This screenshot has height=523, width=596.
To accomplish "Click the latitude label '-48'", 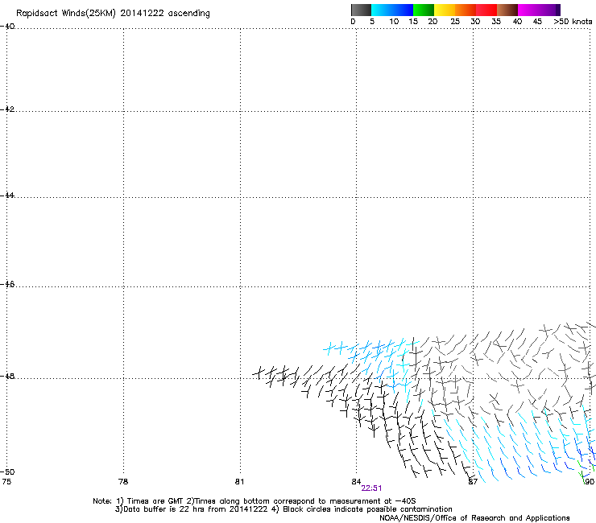I will click(7, 376).
